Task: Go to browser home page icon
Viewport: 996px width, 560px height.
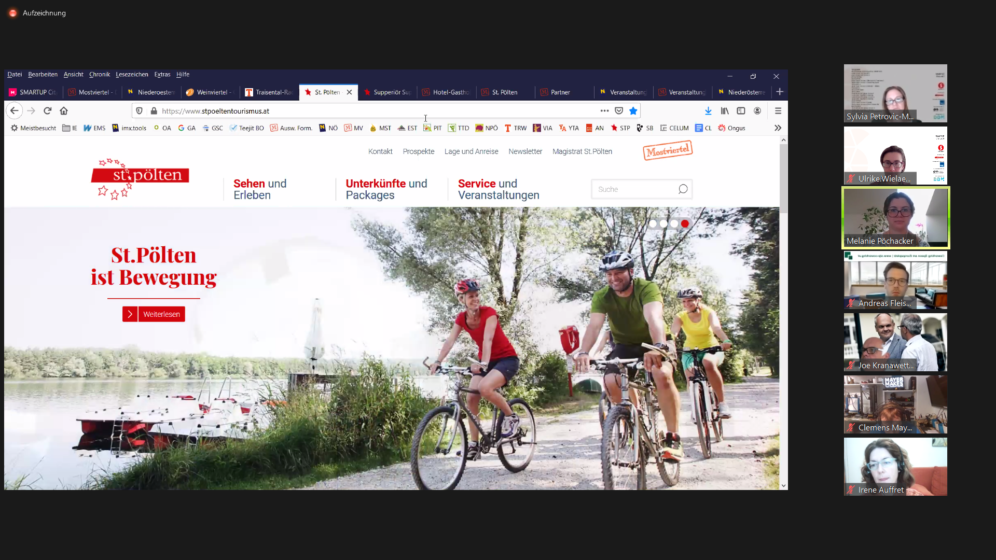Action: (x=64, y=111)
